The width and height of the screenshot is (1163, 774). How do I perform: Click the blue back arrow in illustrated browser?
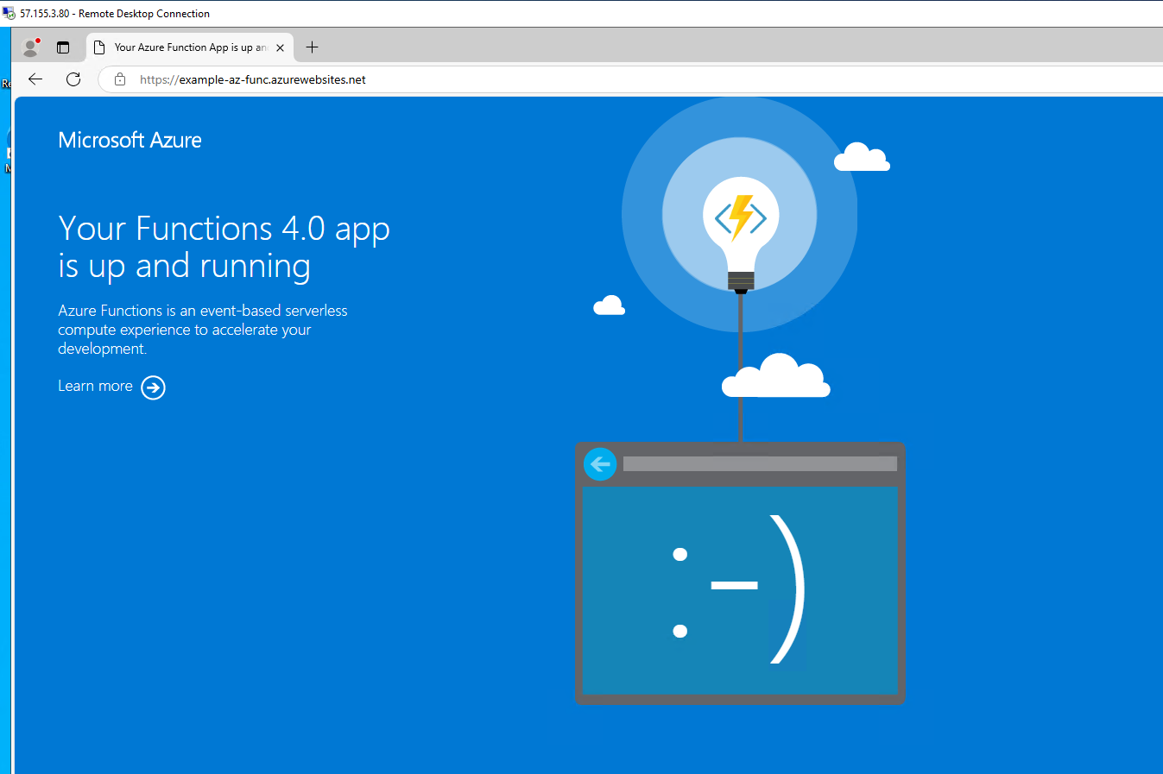coord(600,464)
